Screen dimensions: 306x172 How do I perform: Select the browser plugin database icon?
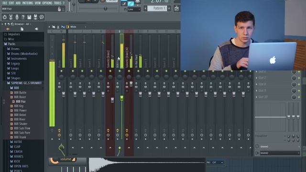(x=8, y=29)
